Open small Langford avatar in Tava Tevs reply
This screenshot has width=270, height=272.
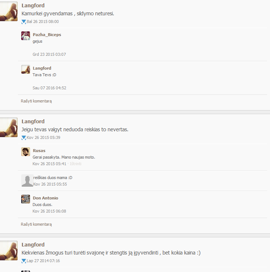[x=26, y=69]
